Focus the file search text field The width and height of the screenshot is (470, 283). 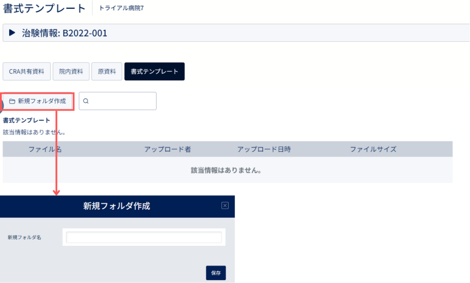(x=117, y=101)
